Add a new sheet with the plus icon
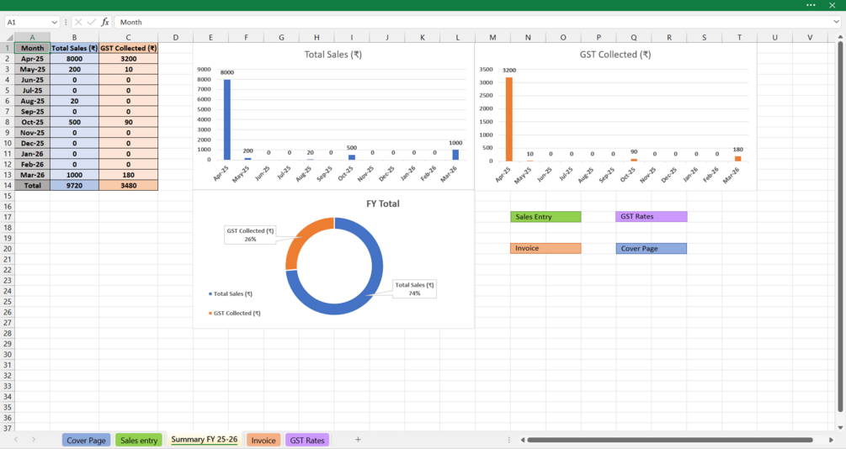846x449 pixels. coord(358,440)
